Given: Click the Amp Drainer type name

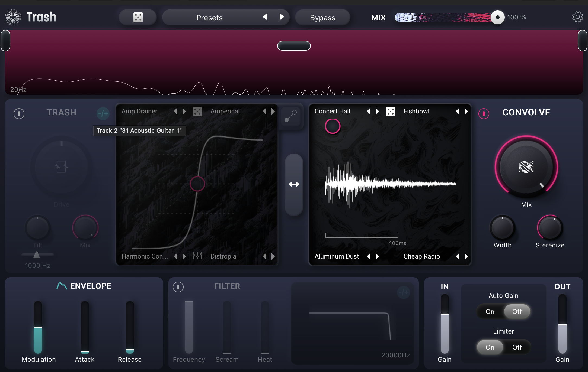Looking at the screenshot, I should 139,111.
